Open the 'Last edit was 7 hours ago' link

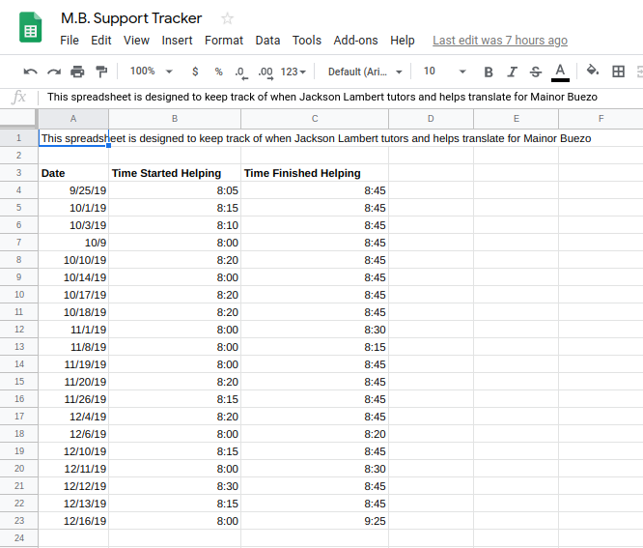(500, 41)
